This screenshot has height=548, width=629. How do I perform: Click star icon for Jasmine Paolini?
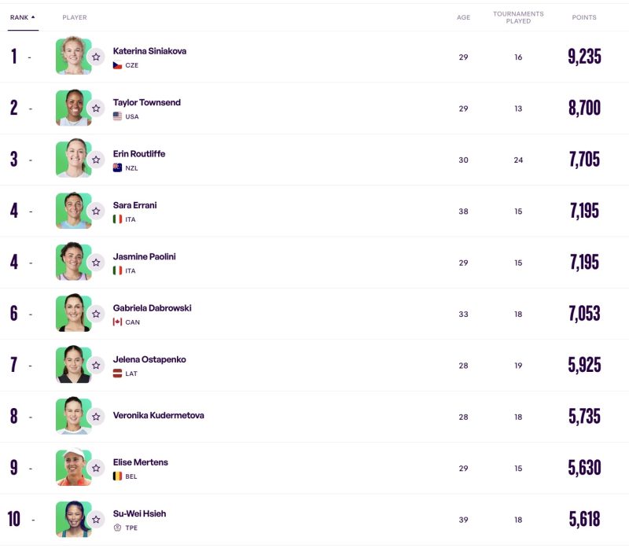96,263
